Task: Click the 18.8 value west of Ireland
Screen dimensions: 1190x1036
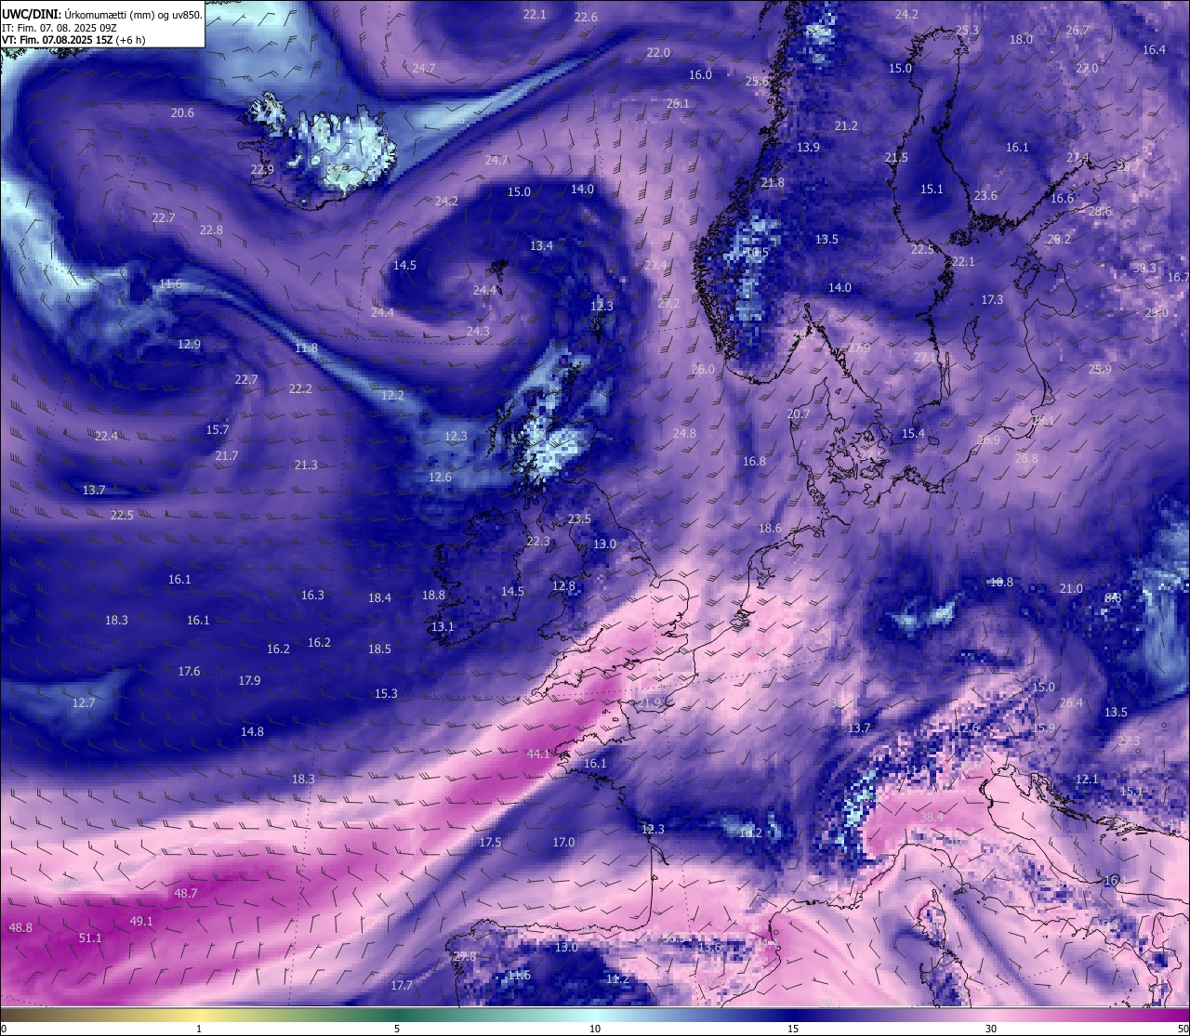Action: [x=433, y=595]
